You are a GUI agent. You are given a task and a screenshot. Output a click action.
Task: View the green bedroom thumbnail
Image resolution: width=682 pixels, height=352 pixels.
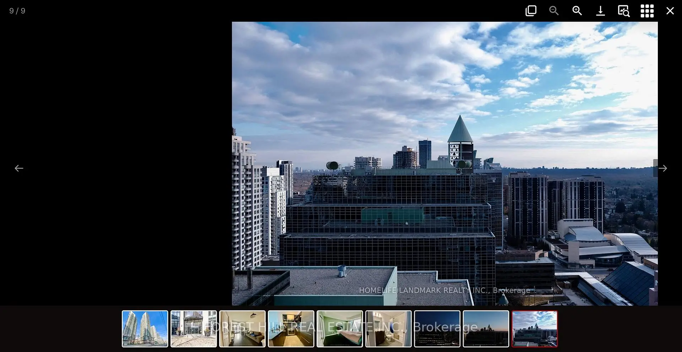click(340, 329)
